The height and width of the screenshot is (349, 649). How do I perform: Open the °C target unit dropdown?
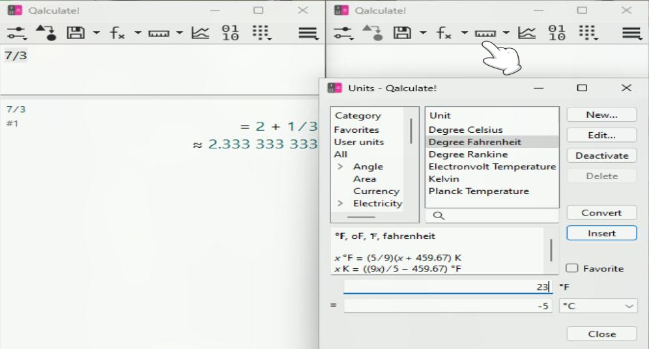[x=598, y=306]
